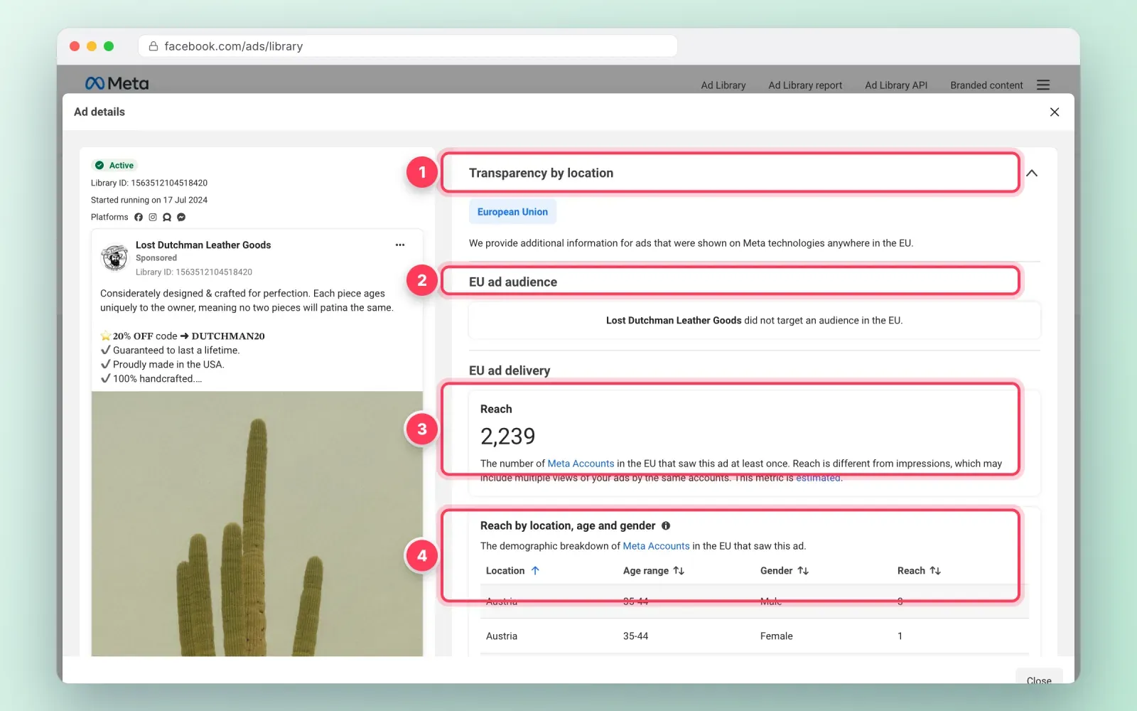
Task: Click the Female gender cell
Action: (776, 636)
